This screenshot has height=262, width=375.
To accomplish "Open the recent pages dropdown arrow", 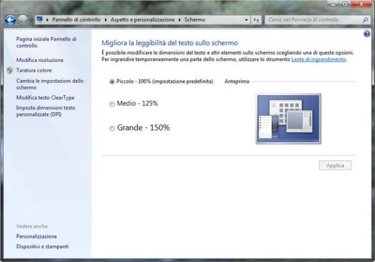I will 31,20.
